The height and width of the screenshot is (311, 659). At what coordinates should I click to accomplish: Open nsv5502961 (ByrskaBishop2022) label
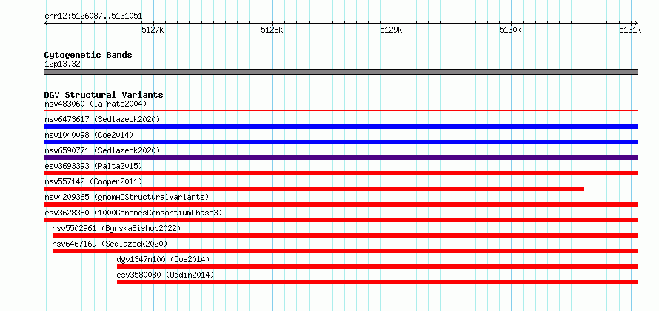(x=116, y=228)
